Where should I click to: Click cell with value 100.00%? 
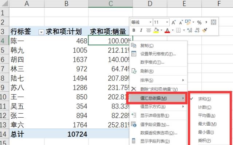[x=109, y=41]
